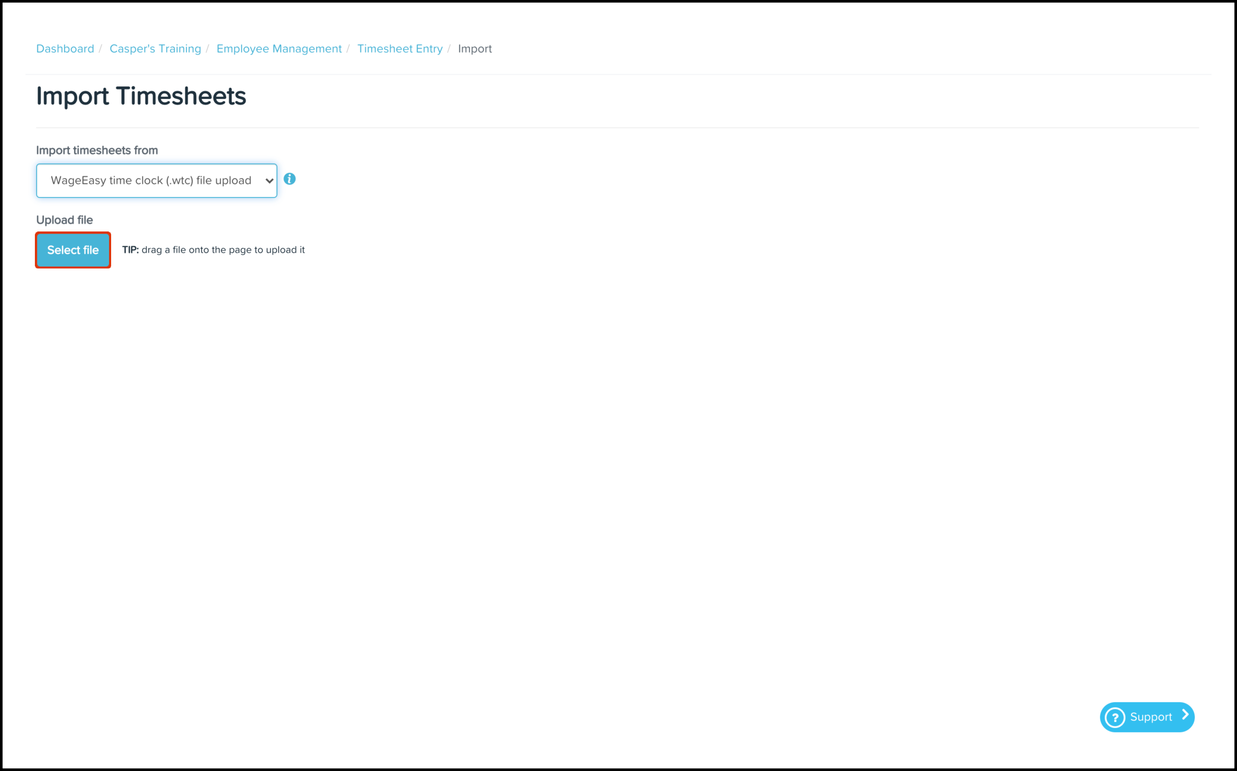Return to Timesheet Entry breadcrumb
Viewport: 1237px width, 771px height.
pyautogui.click(x=400, y=49)
